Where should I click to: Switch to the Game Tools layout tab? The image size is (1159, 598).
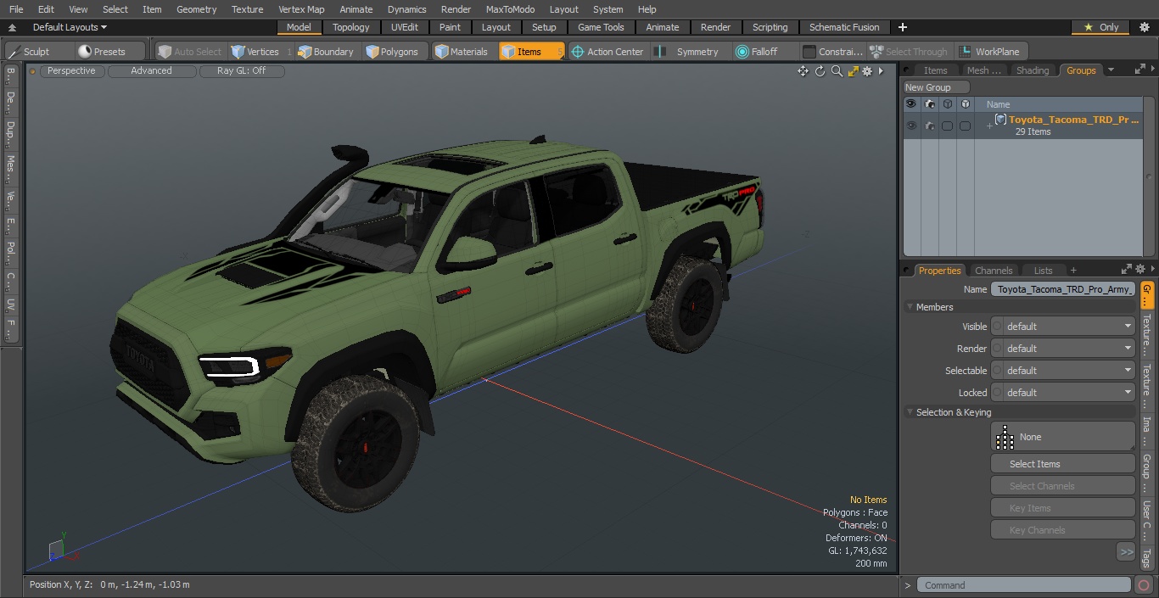(x=601, y=27)
